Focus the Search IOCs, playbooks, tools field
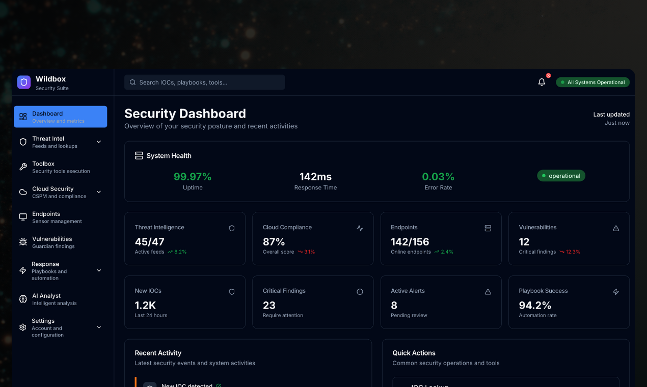Viewport: 647px width, 387px height. pyautogui.click(x=204, y=82)
